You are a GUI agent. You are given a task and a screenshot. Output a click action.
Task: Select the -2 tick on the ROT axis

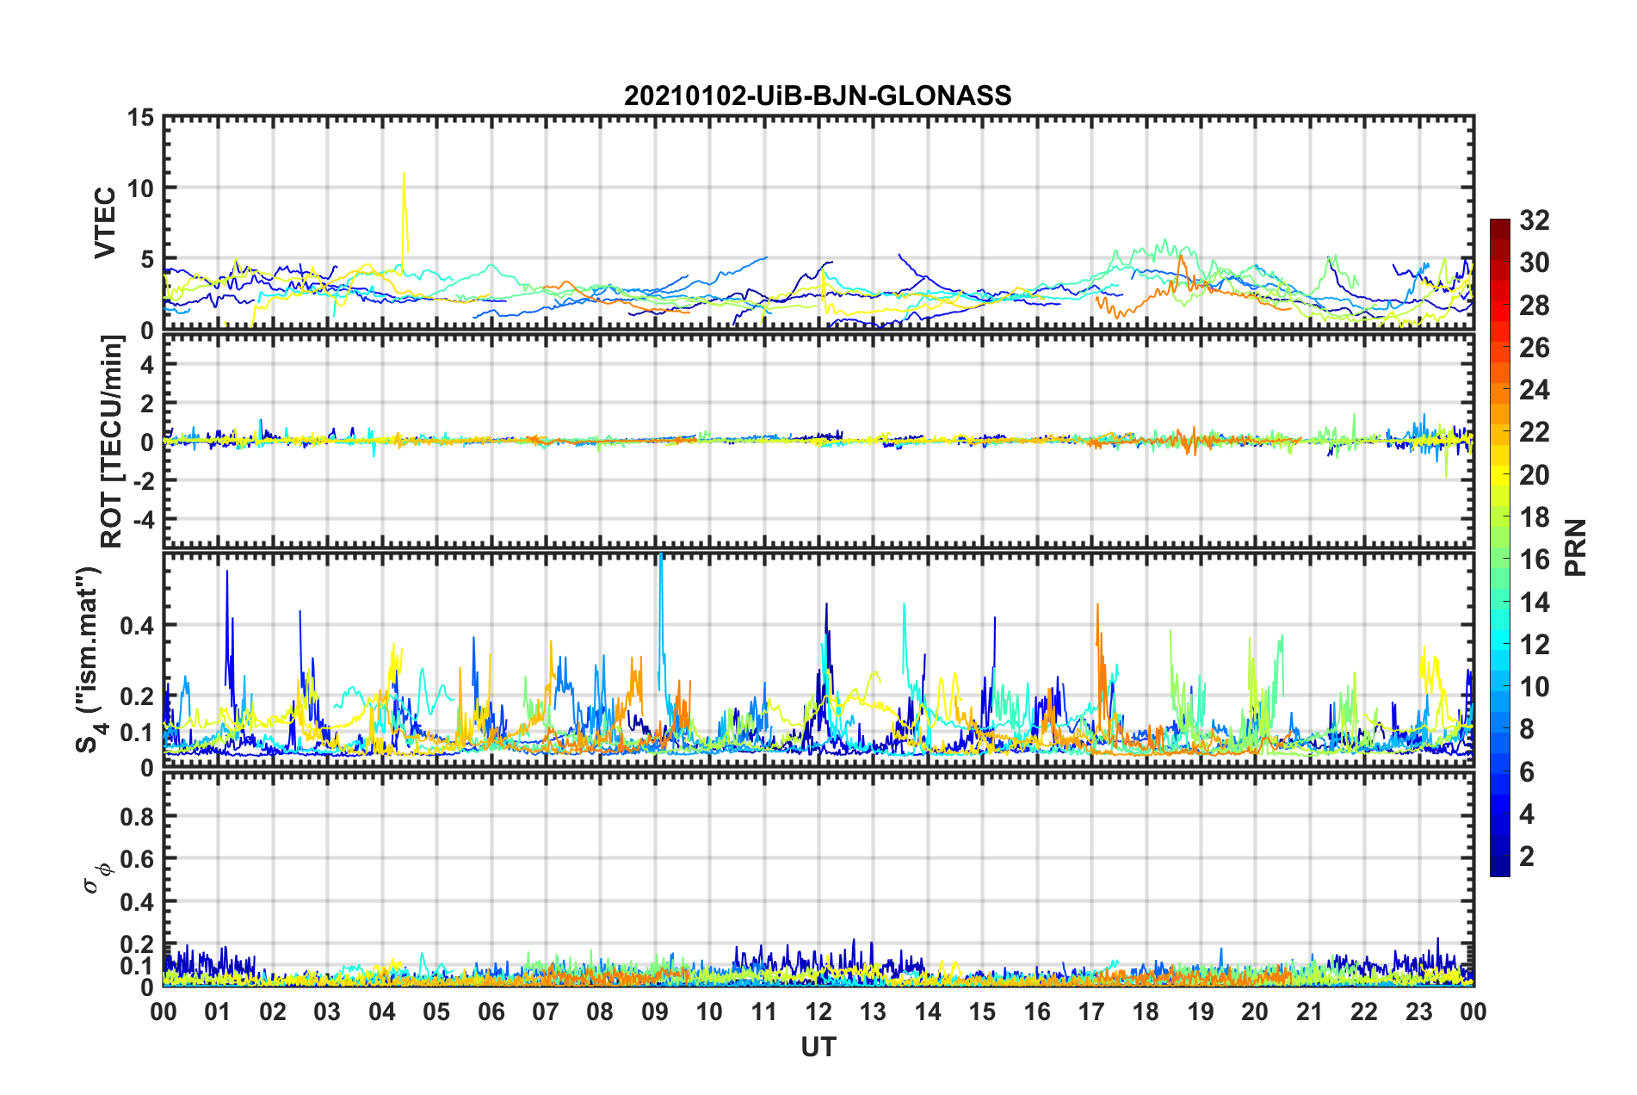point(144,480)
